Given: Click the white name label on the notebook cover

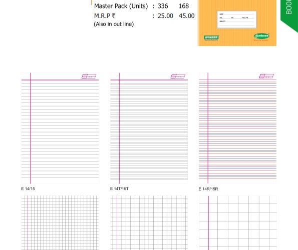Looking at the screenshot, I should click(236, 19).
